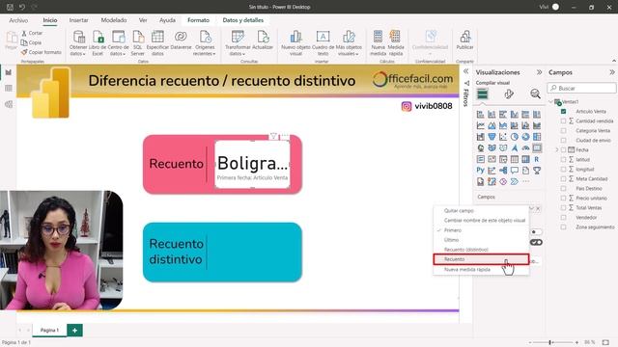Uncheck the Articulo Venta field
The image size is (618, 347).
[563, 112]
